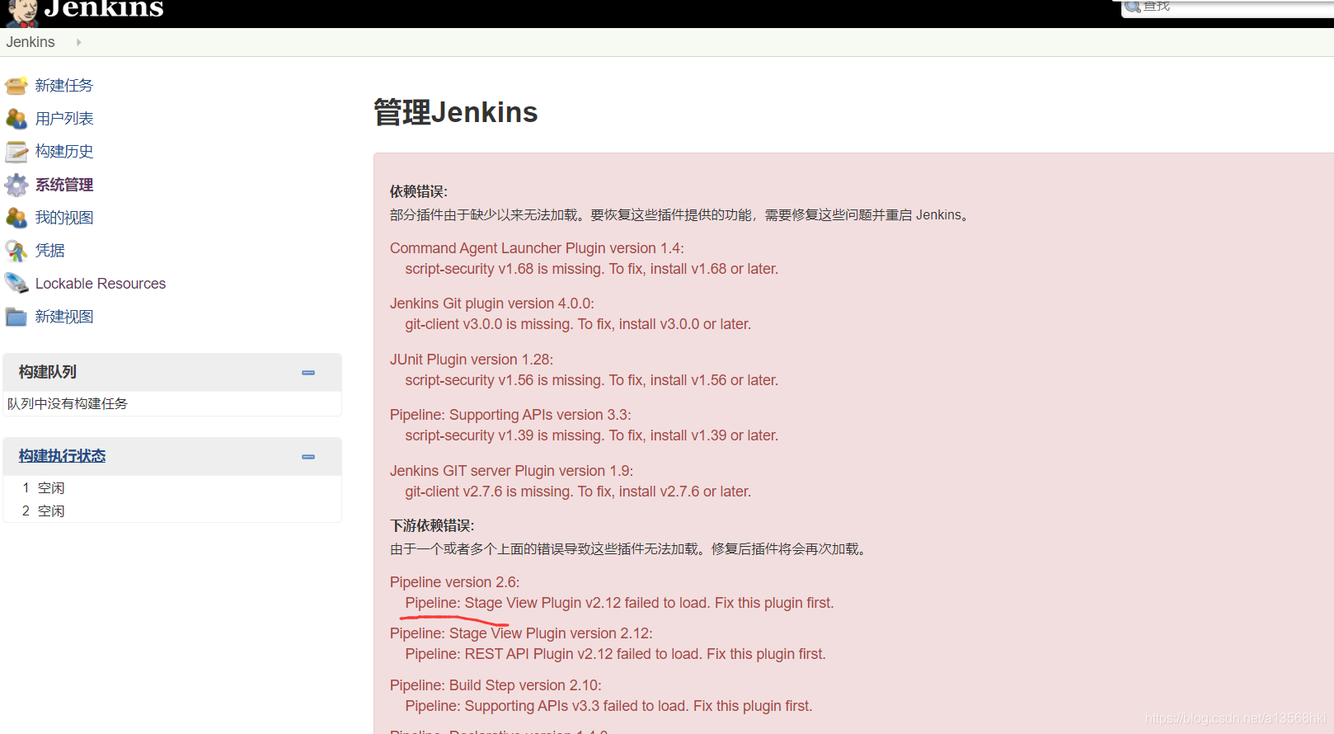
Task: Click the 凭据 keys icon
Action: [x=16, y=251]
